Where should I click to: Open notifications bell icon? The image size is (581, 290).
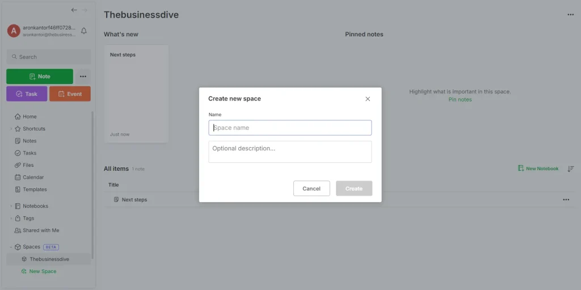(x=84, y=31)
